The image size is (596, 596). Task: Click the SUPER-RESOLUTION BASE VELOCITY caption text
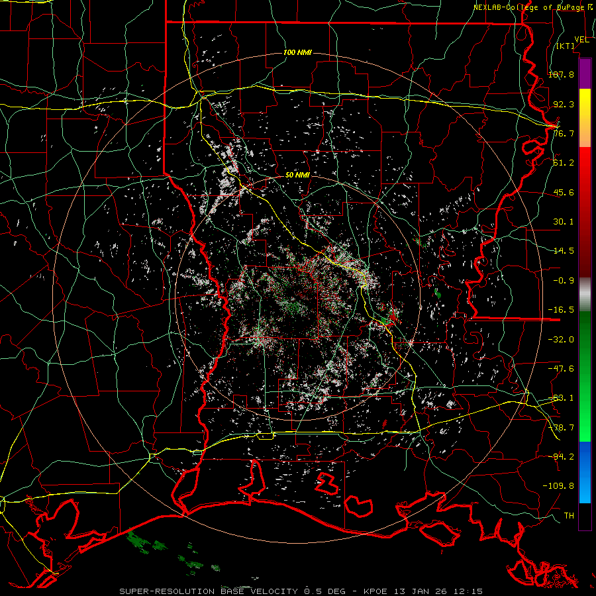tap(209, 591)
